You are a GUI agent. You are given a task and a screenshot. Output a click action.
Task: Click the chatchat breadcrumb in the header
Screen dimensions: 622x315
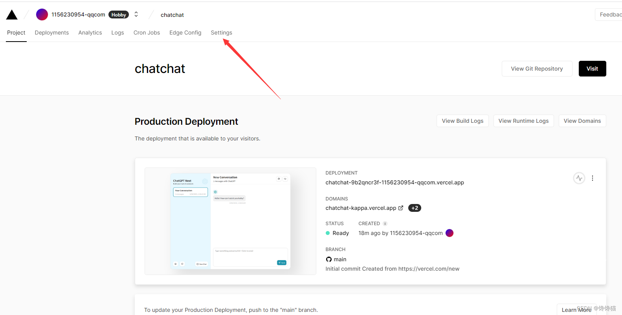[172, 15]
